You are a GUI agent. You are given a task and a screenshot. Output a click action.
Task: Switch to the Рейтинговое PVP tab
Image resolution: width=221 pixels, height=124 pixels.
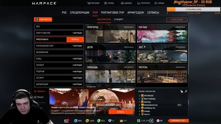113,13
